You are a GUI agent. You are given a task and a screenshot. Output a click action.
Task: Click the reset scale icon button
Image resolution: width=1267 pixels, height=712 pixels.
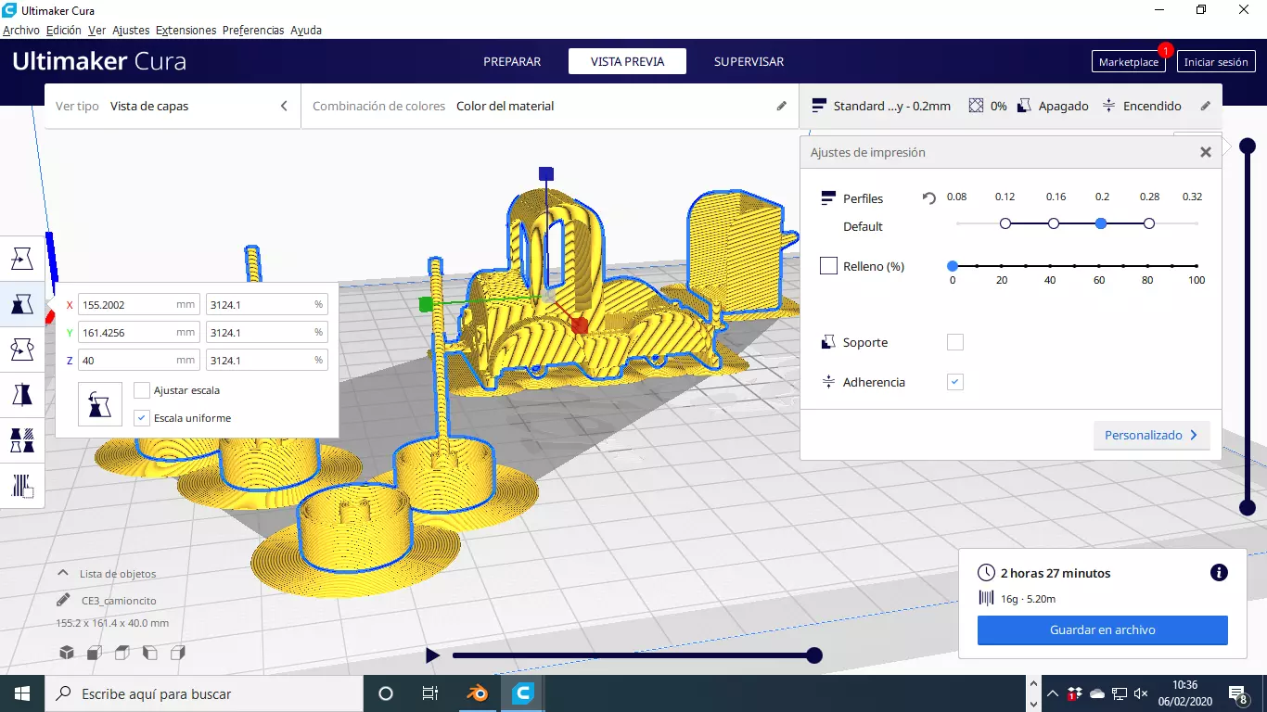(x=100, y=404)
